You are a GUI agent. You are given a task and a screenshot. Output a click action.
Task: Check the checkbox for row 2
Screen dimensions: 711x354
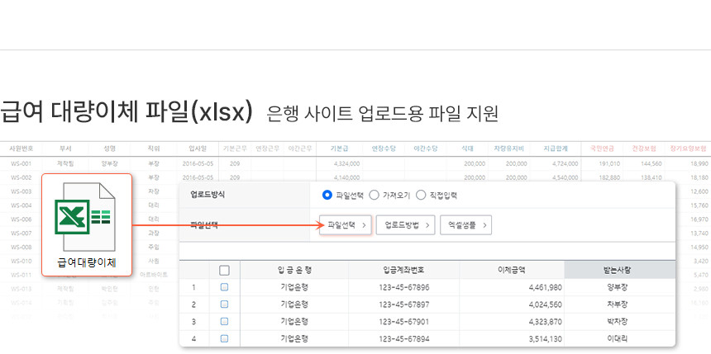(224, 304)
